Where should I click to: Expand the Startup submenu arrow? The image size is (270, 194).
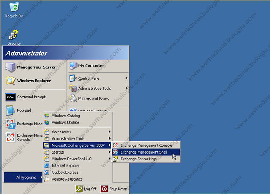pos(110,152)
